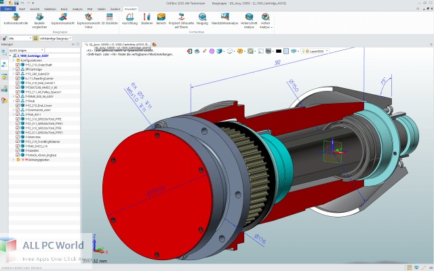Start the Neigung analysis
Viewport: 434px width, 271px height.
(x=202, y=20)
